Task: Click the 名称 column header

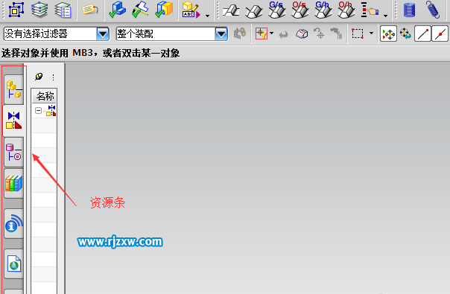Action: (x=44, y=96)
